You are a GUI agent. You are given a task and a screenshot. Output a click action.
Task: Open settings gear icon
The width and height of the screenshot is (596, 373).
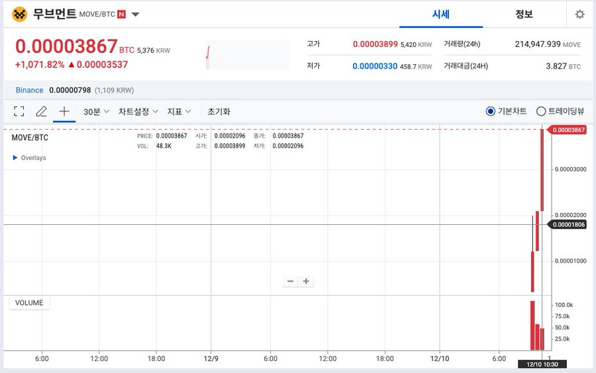pos(579,15)
